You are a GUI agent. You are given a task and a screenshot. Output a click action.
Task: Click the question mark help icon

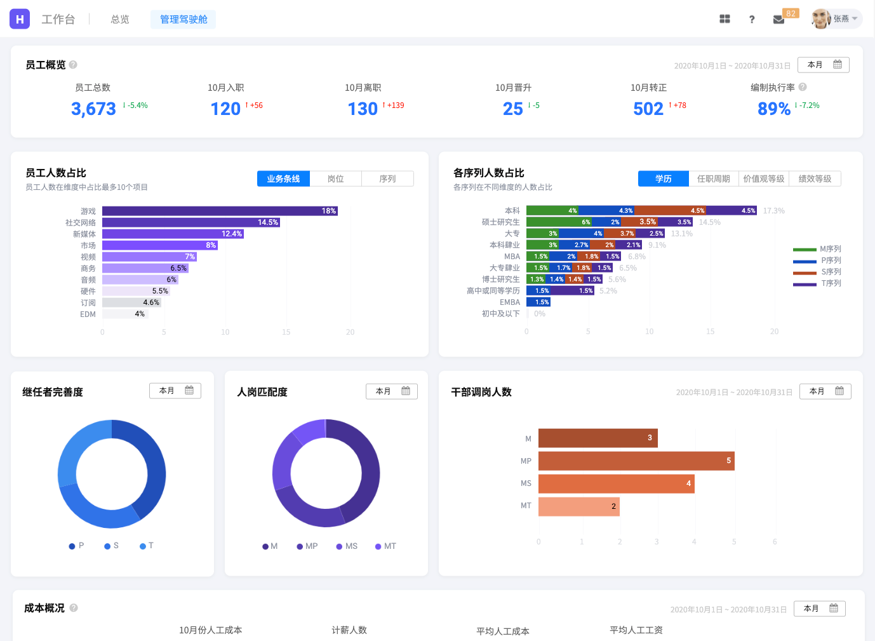click(x=752, y=19)
